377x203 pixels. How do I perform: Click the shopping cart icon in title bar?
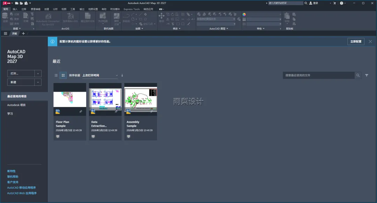coord(334,3)
